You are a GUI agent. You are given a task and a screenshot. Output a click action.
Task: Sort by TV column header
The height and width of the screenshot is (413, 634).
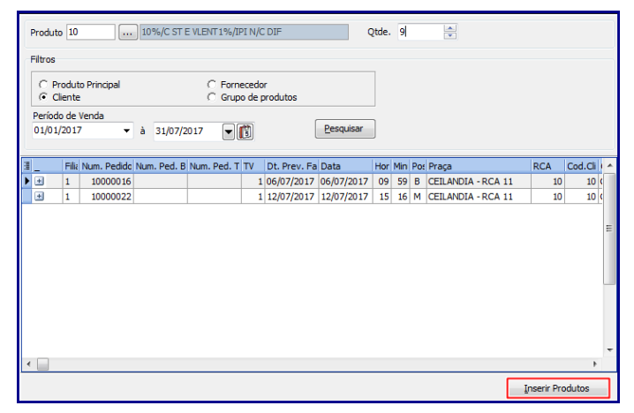pos(253,166)
